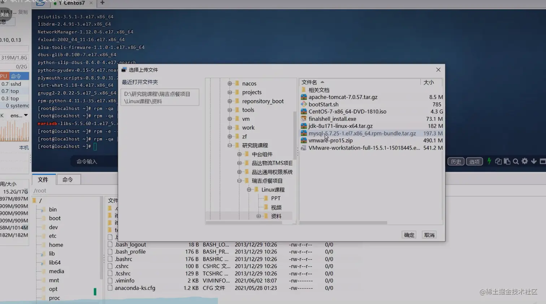Select the finalshell_install.exe file icon
Image resolution: width=546 pixels, height=304 pixels.
tap(304, 119)
